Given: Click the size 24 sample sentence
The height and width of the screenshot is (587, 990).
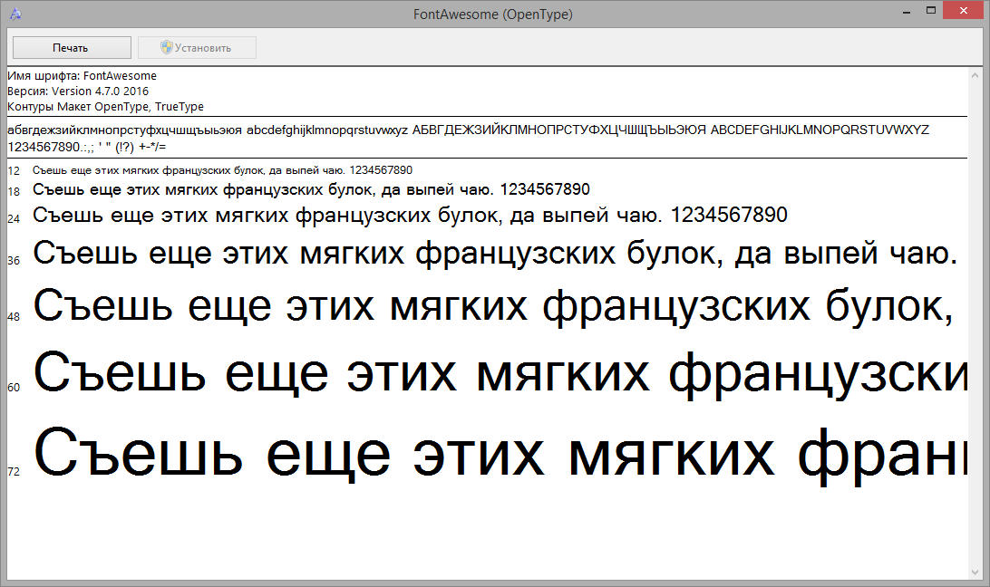Looking at the screenshot, I should [x=411, y=216].
